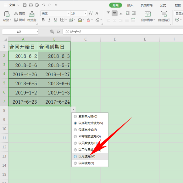Toggle italic formatting
This screenshot has width=183, height=183.
pos(49,20)
